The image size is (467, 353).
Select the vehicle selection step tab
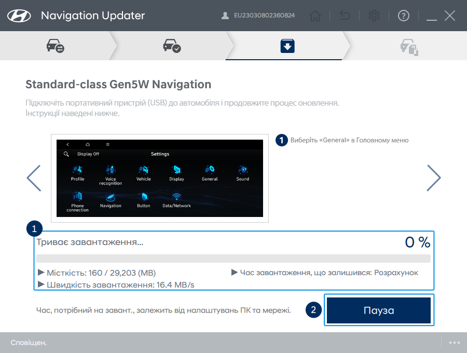[x=56, y=46]
